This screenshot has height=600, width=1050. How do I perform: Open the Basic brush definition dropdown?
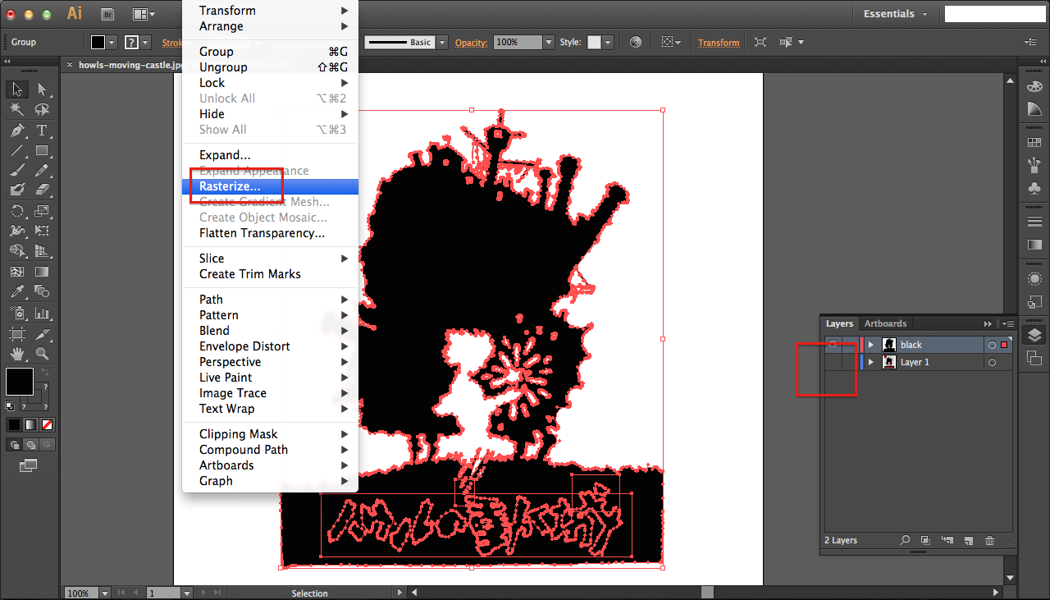(x=442, y=42)
